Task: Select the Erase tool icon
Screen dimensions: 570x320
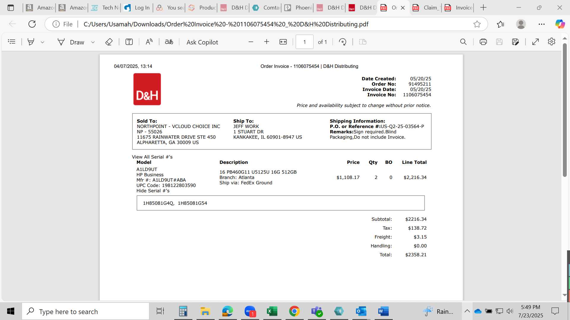Action: coord(109,42)
